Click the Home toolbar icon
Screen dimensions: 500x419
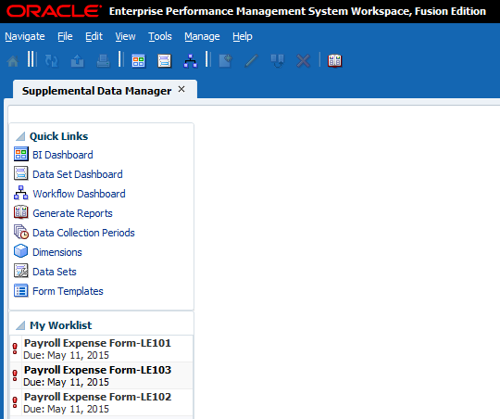point(13,60)
